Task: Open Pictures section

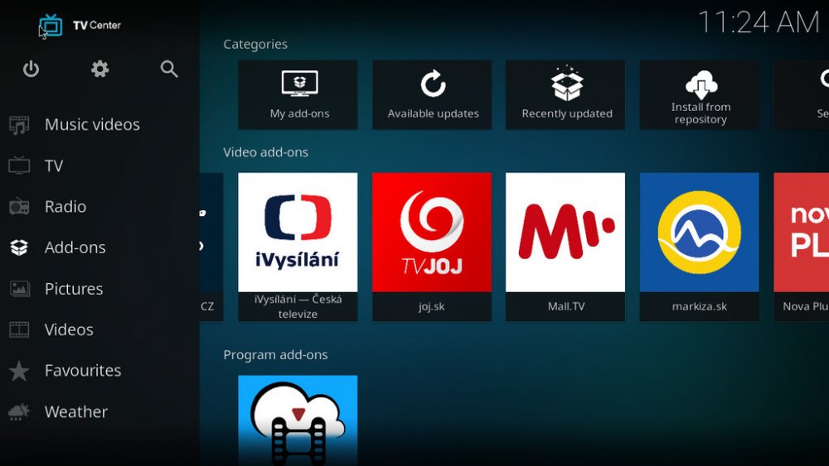Action: [73, 289]
